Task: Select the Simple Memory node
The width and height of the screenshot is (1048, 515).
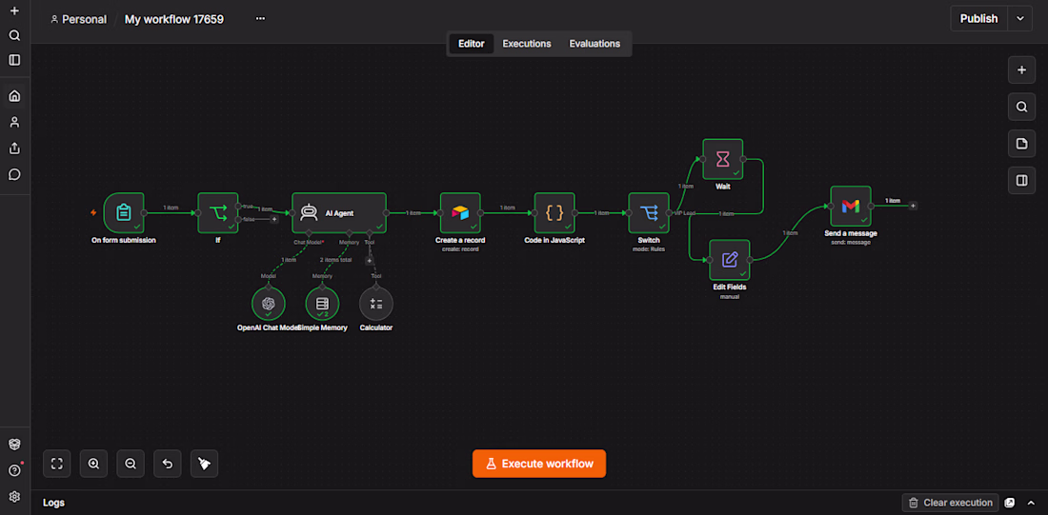Action: tap(322, 304)
